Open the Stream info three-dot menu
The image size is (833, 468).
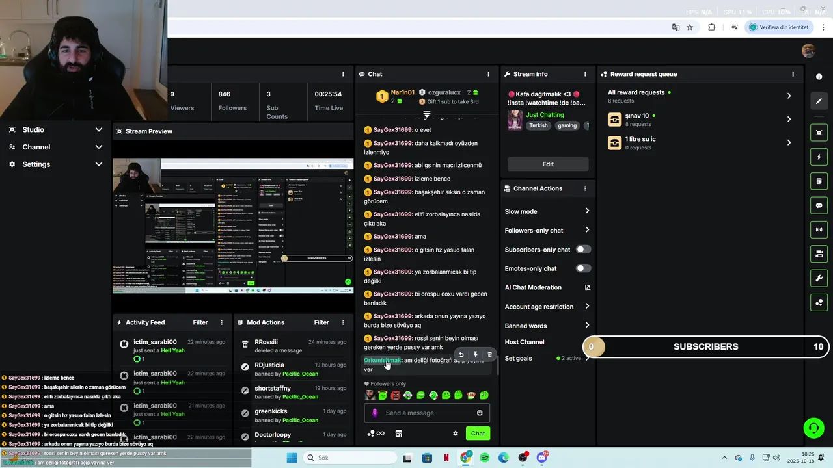click(585, 74)
